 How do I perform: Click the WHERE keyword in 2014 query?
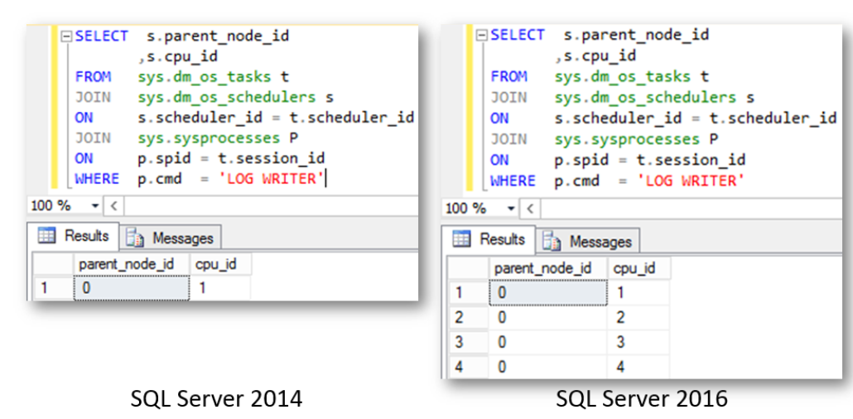click(x=97, y=179)
